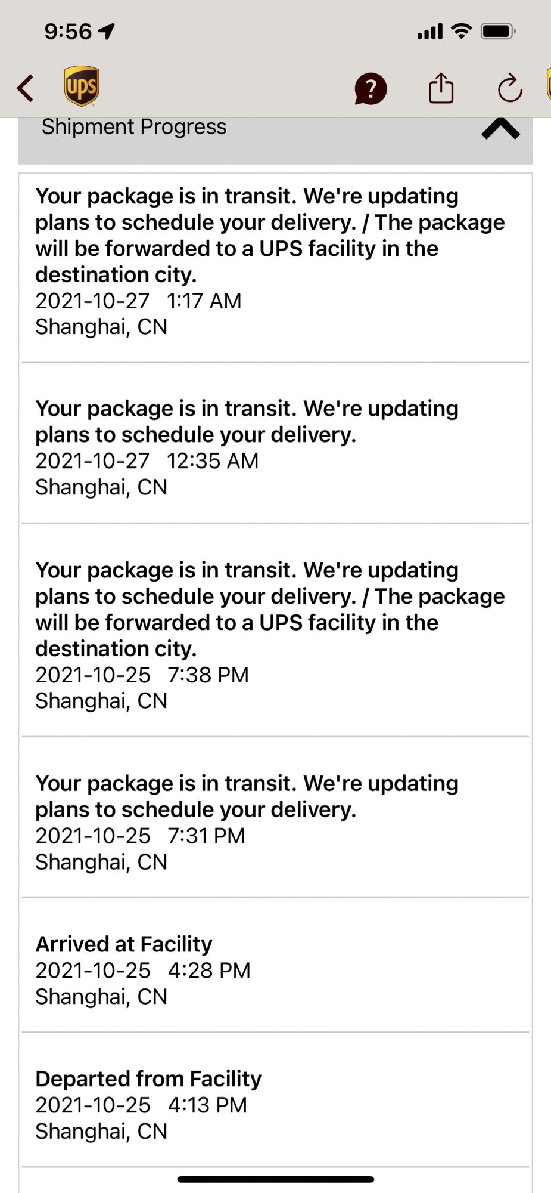This screenshot has height=1193, width=551.
Task: Tap the Arrived at Facility entry
Action: point(275,965)
